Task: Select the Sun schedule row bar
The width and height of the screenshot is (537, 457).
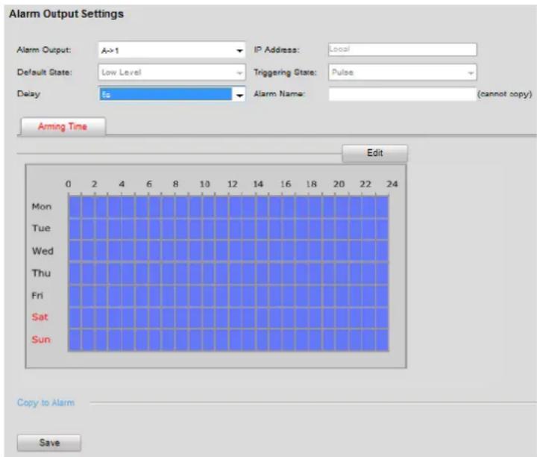Action: (228, 340)
